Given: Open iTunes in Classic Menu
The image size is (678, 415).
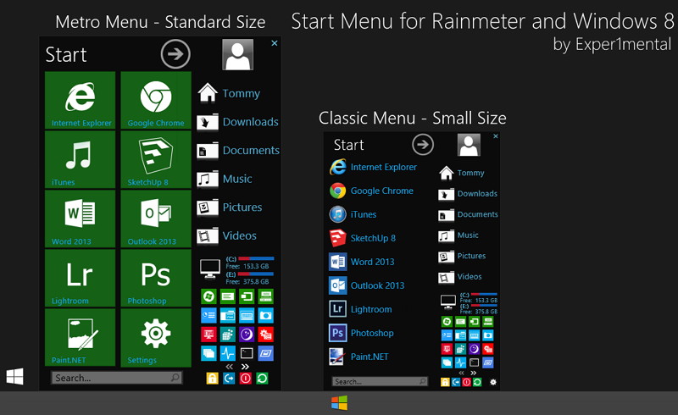Looking at the screenshot, I should tap(353, 214).
